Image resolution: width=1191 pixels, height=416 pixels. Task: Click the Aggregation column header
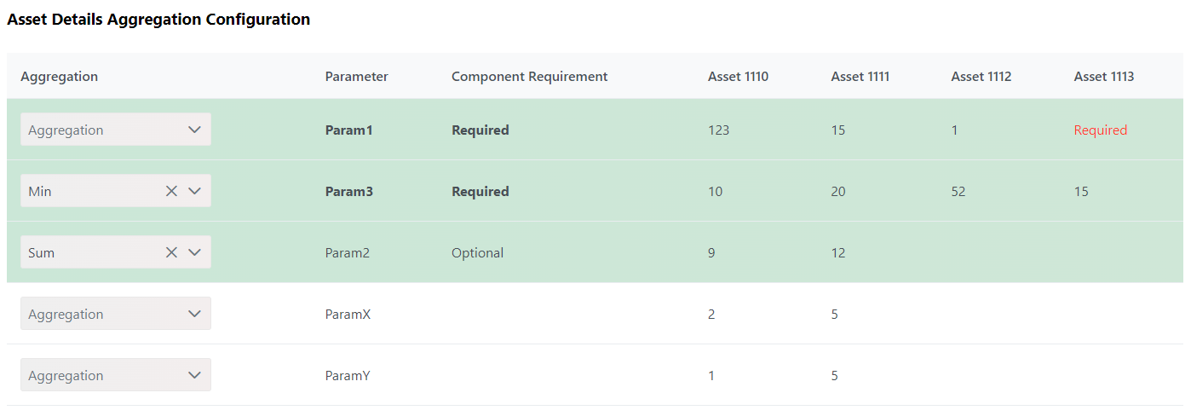click(60, 77)
